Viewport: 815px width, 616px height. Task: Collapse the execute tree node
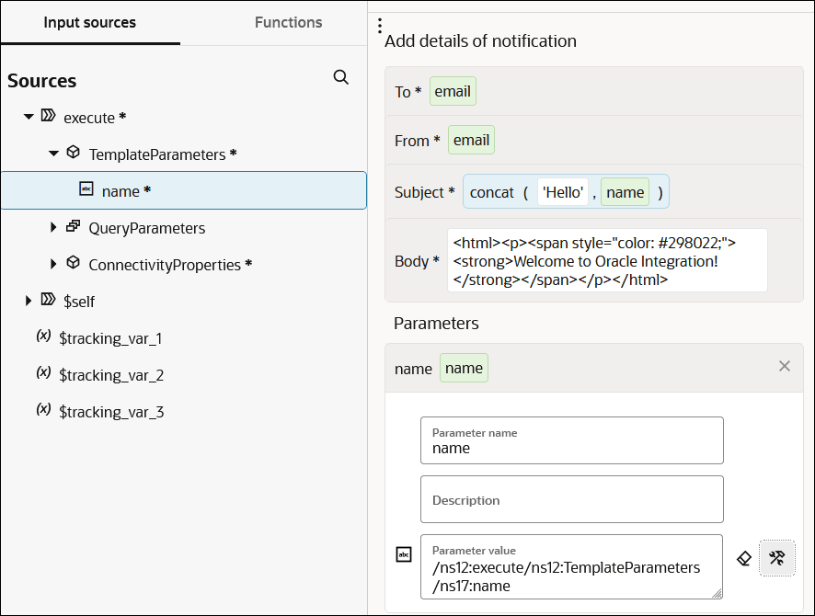28,117
